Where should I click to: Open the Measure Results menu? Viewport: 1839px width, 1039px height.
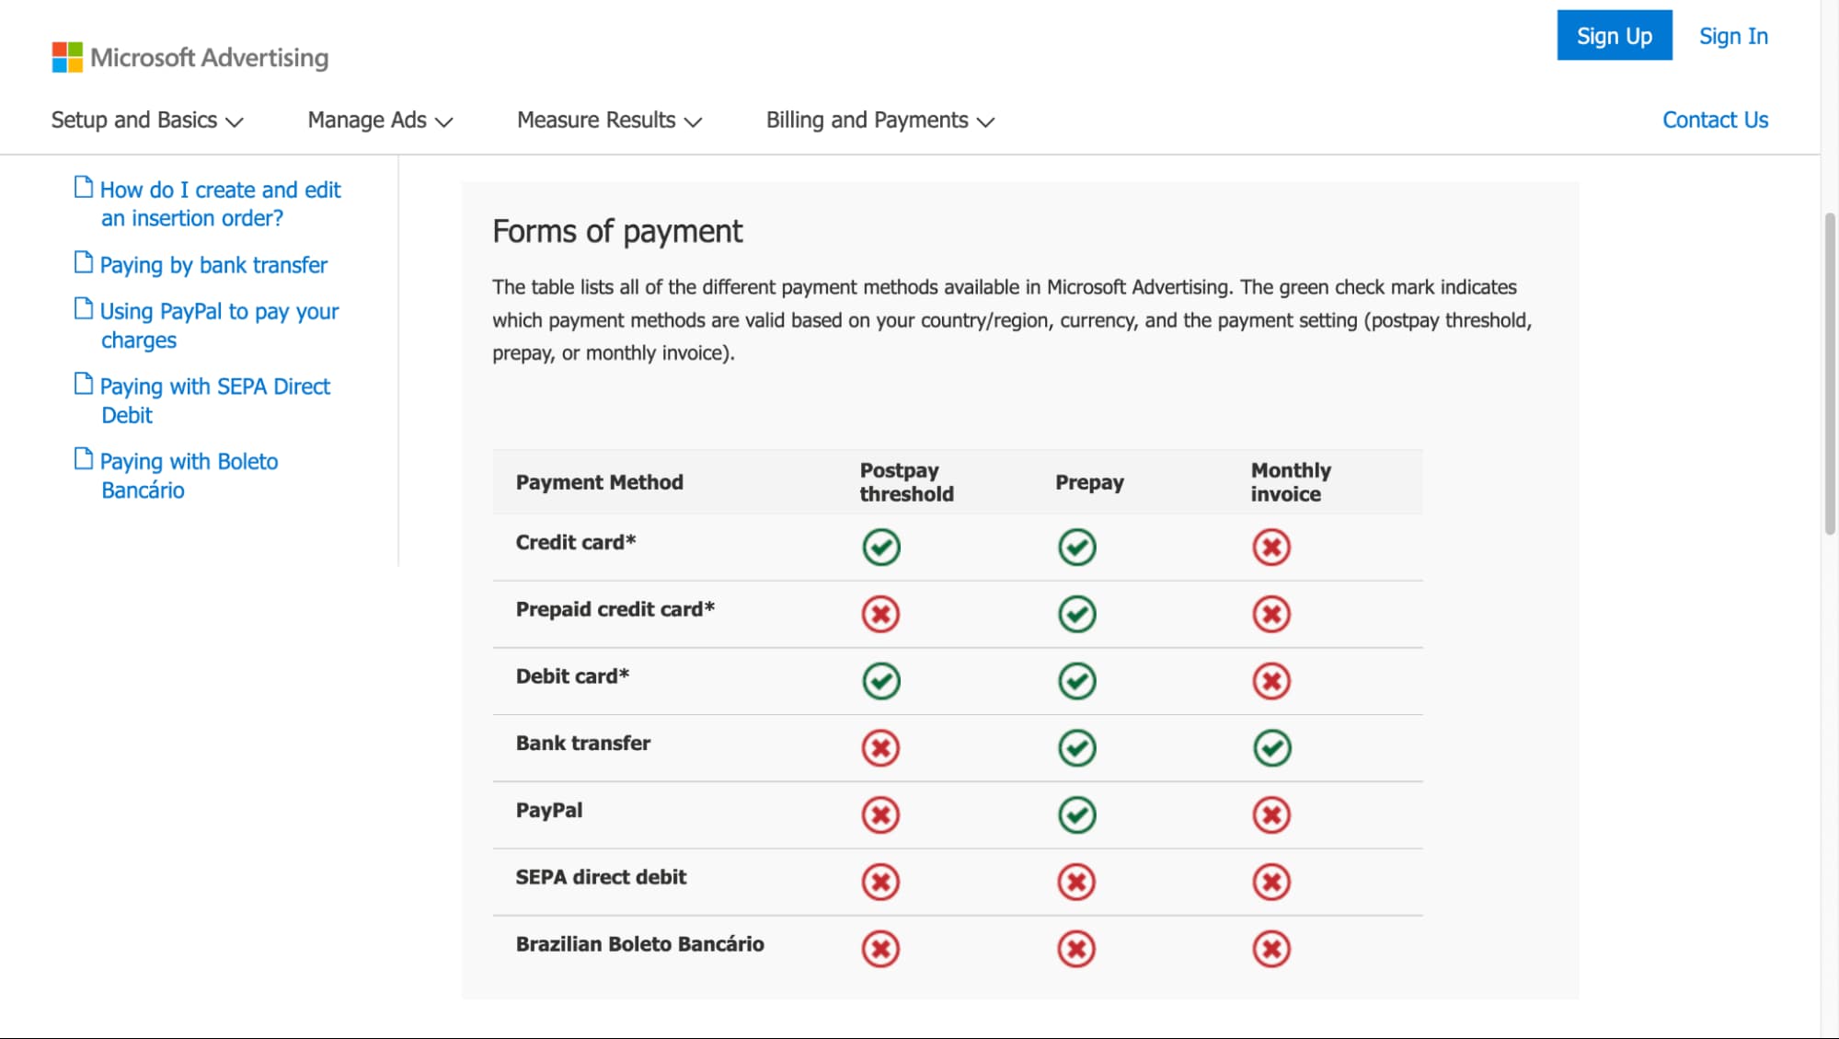click(x=609, y=121)
